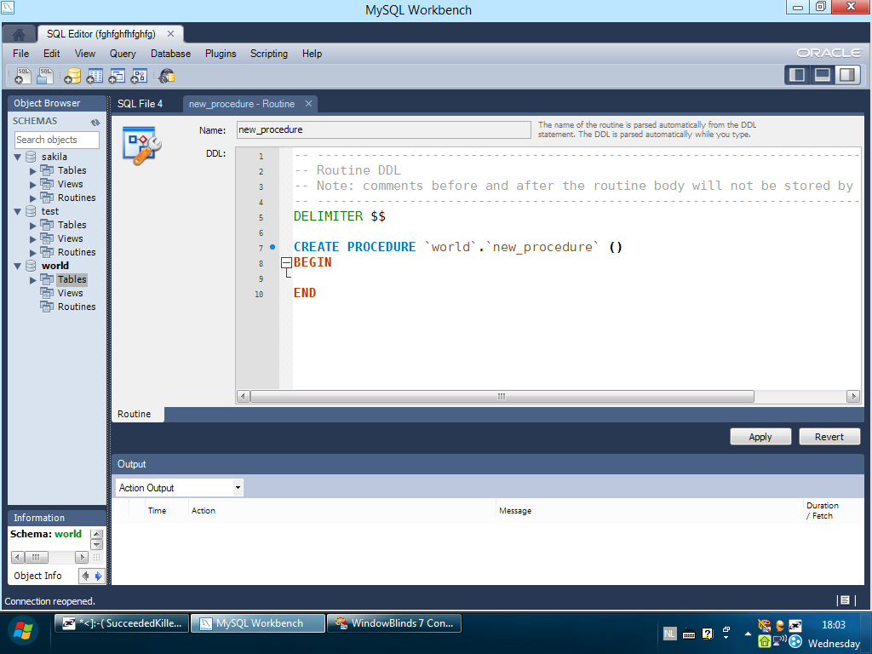The image size is (872, 654).
Task: Toggle line 7 statement marker dot
Action: coord(272,247)
